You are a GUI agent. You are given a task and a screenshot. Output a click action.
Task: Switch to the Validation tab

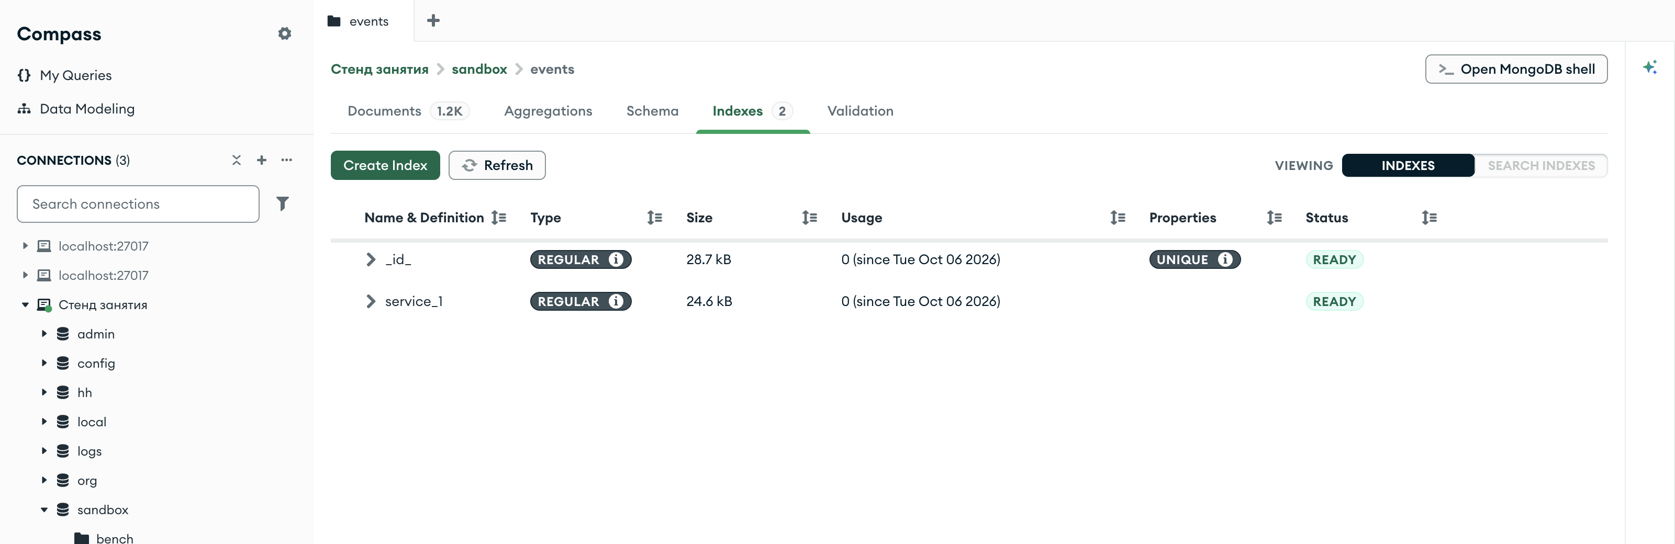[860, 111]
